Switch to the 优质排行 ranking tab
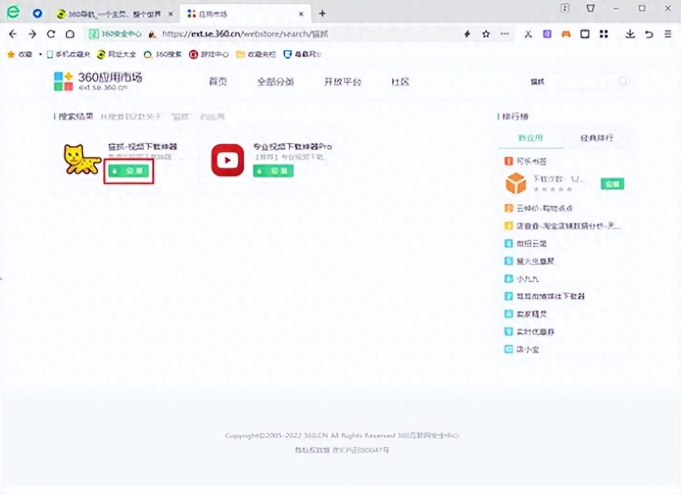Viewport: 681px width, 494px height. pos(597,137)
